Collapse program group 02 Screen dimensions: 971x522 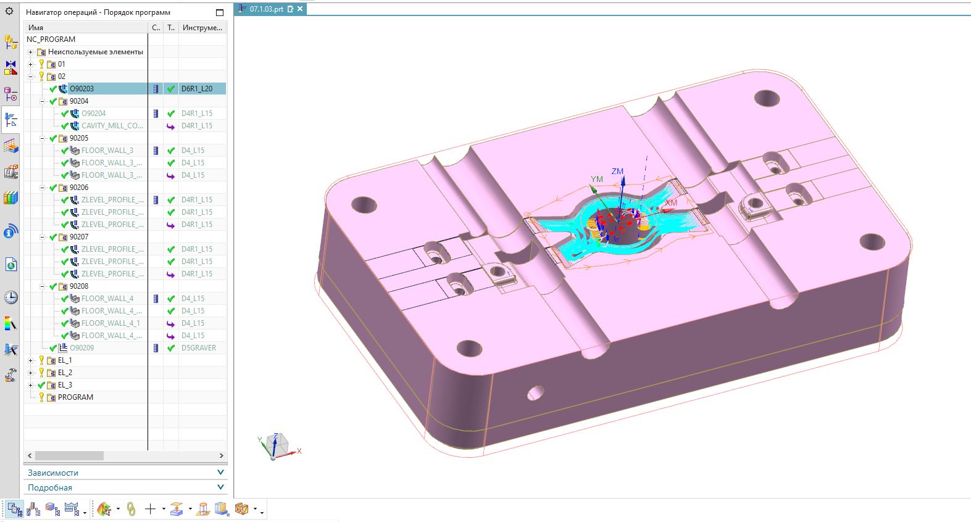coord(30,77)
